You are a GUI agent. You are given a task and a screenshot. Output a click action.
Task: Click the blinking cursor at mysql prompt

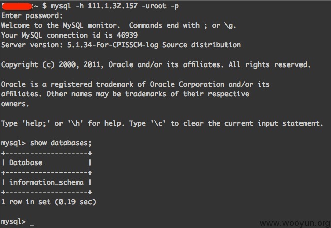coord(32,225)
